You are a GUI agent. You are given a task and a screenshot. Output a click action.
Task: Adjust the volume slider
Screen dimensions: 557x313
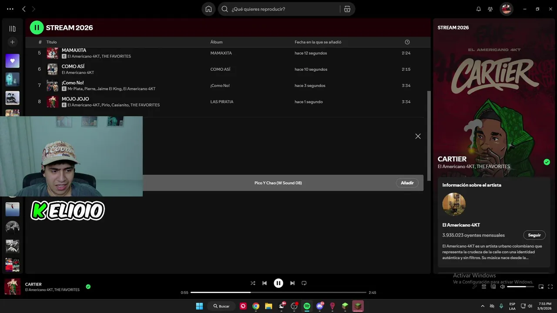520,286
